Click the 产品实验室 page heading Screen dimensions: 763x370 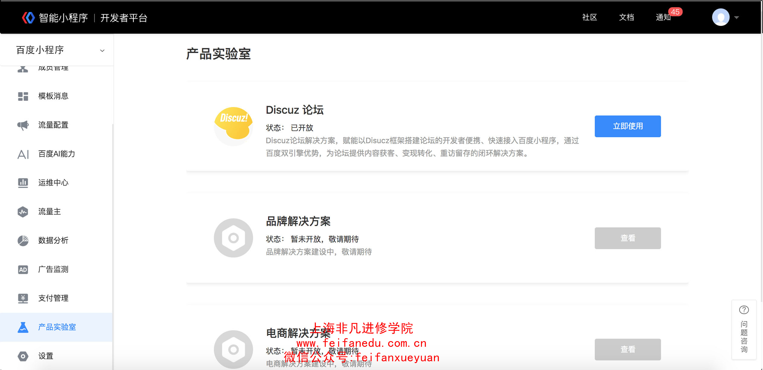(218, 54)
